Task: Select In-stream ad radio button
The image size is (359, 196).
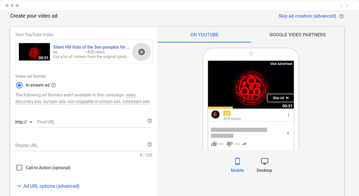Action: point(19,85)
